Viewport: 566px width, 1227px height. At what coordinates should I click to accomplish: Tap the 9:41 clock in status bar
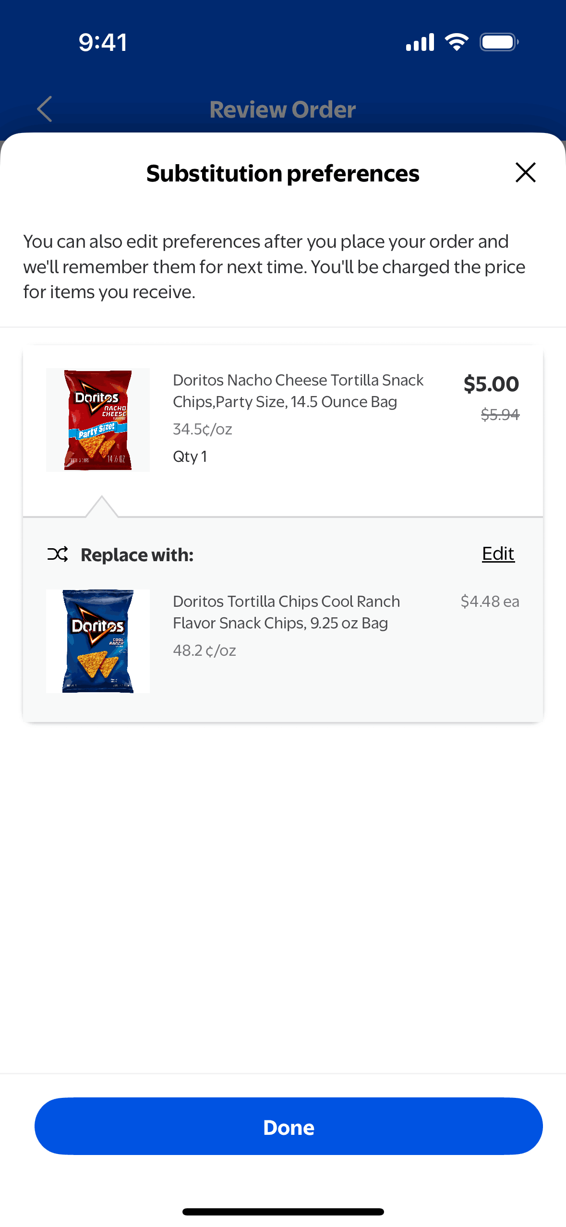pyautogui.click(x=103, y=42)
